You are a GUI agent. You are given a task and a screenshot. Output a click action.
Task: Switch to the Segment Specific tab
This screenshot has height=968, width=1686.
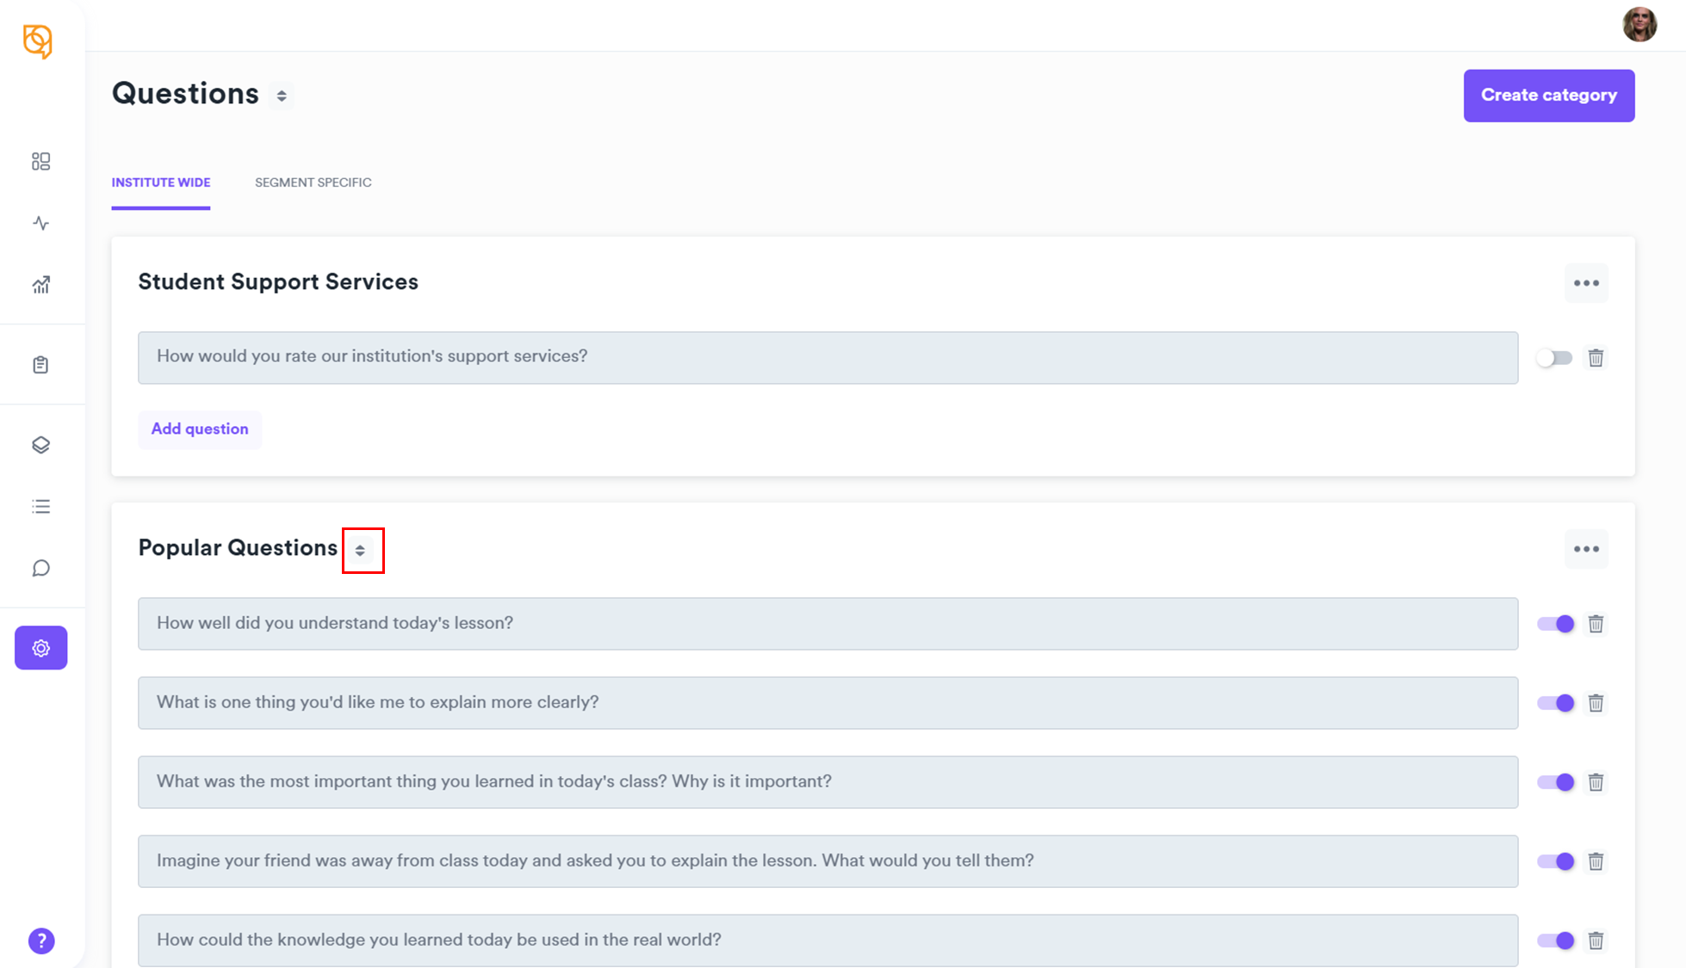click(313, 182)
